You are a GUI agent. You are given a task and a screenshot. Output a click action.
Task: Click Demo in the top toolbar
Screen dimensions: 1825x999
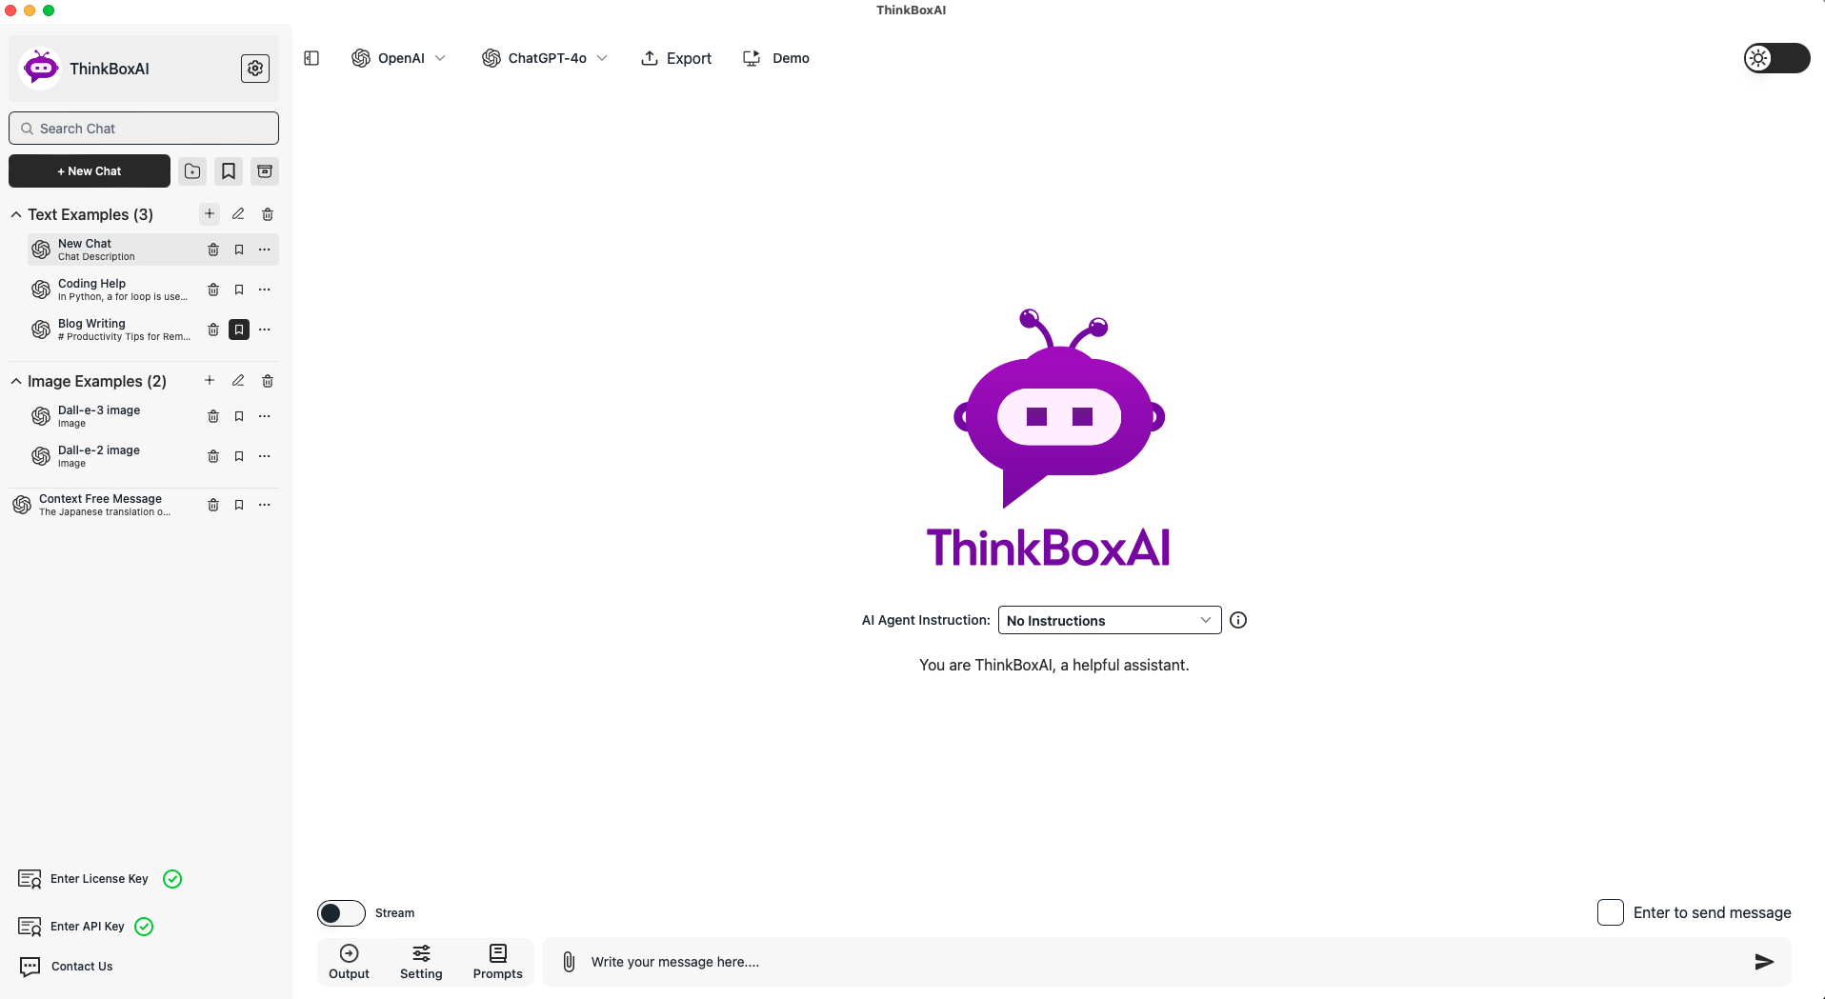tap(776, 58)
